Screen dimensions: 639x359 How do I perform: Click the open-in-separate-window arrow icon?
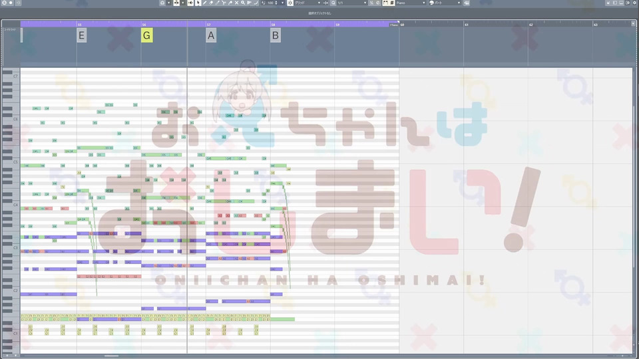click(x=608, y=3)
